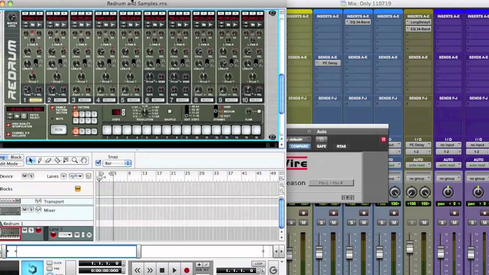
Task: Click the Redrum 1 record enable icon
Action: point(38,230)
